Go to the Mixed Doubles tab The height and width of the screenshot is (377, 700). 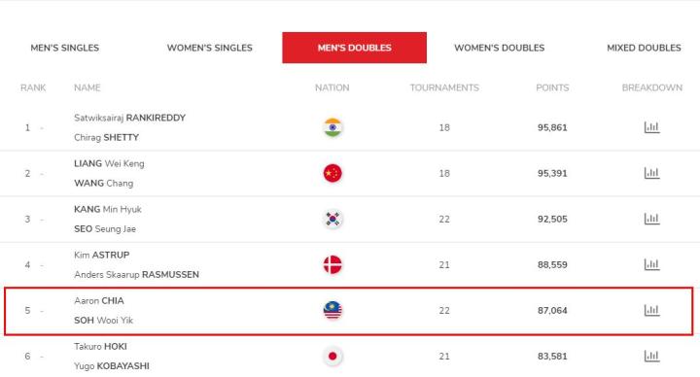pos(644,48)
